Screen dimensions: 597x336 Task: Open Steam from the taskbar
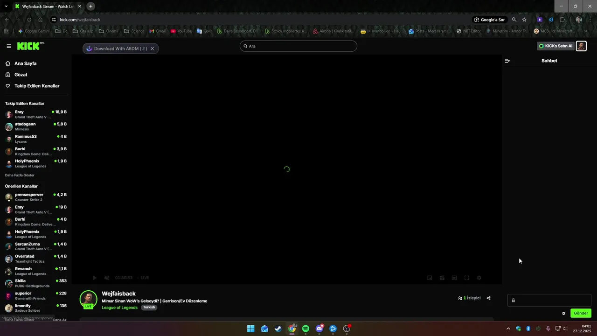278,329
